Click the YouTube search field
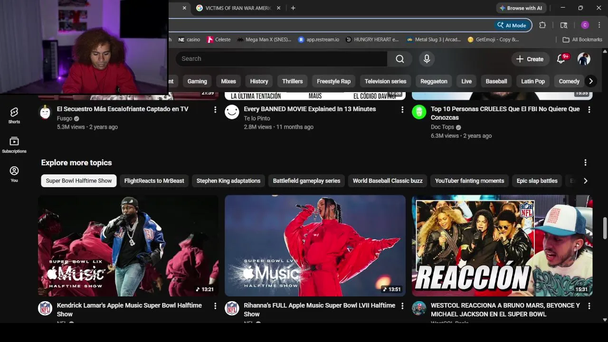 point(281,59)
